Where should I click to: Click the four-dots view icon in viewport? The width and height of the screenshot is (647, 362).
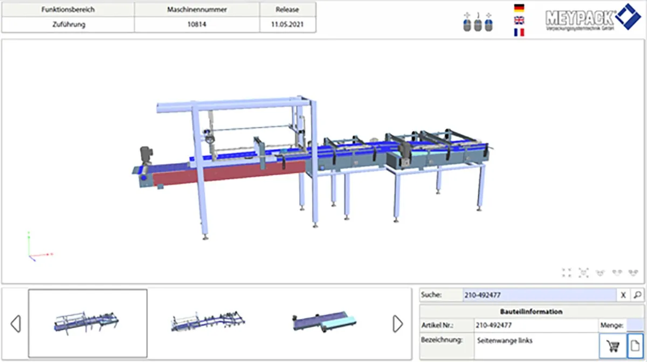point(566,273)
